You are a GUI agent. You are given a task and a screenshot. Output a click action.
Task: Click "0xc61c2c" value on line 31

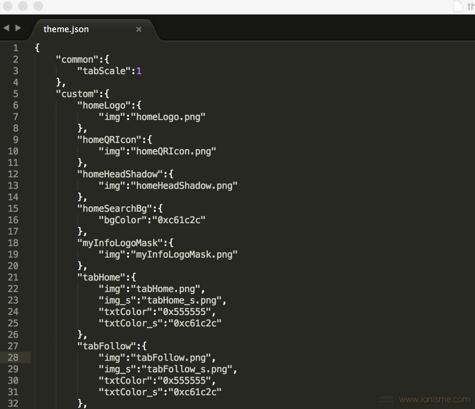[x=195, y=392]
